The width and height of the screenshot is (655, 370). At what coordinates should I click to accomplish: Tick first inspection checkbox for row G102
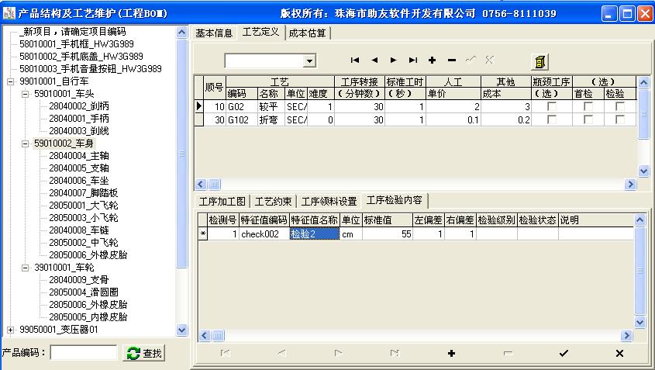click(588, 120)
